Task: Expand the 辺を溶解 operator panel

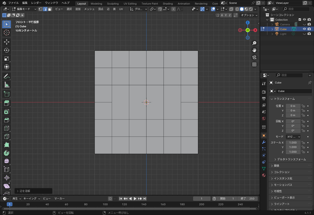Action: click(x=25, y=191)
